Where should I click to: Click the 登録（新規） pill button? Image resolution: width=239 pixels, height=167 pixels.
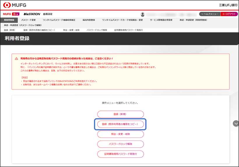point(120,114)
